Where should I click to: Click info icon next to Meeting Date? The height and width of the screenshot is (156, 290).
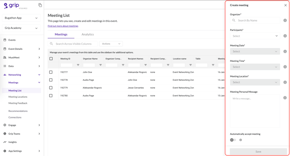coord(285,51)
